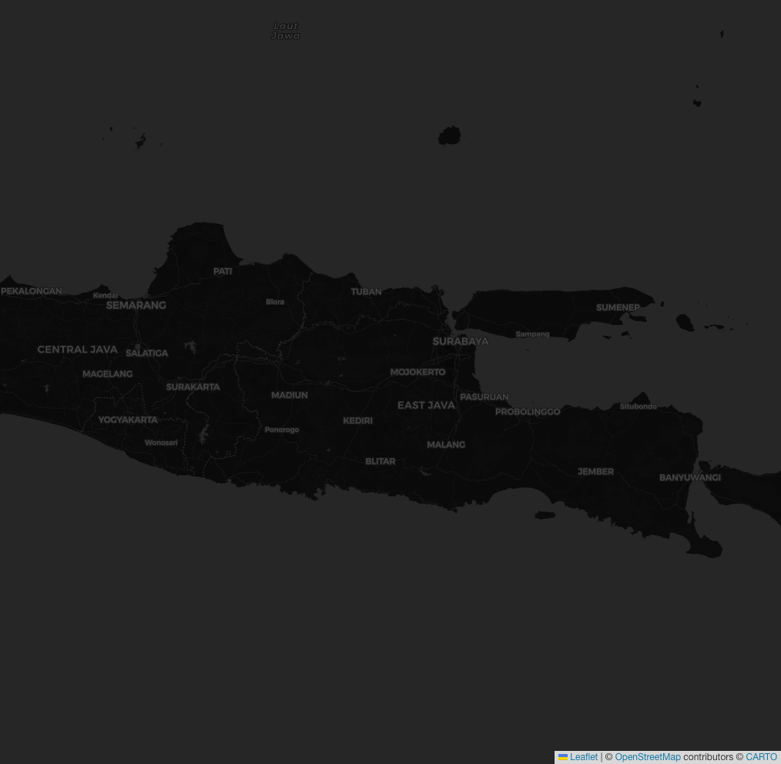Click the Semarang city label

coord(136,305)
